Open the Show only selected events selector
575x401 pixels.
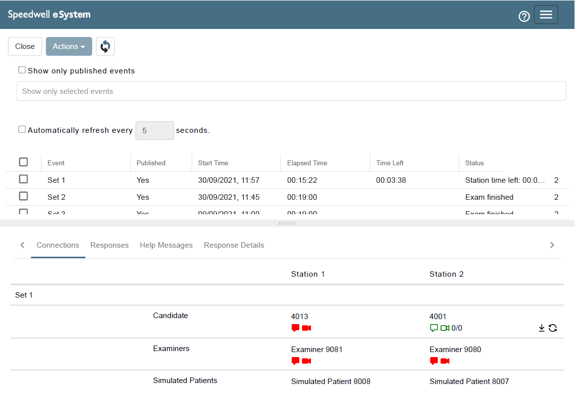coord(291,91)
